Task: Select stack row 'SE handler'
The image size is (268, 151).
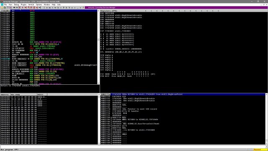Action: pyautogui.click(x=183, y=111)
